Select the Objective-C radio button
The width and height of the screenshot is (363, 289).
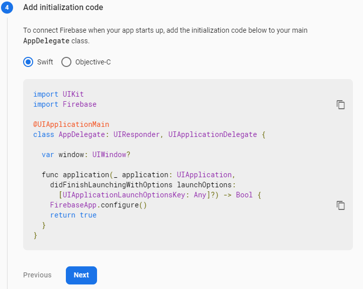pos(66,62)
